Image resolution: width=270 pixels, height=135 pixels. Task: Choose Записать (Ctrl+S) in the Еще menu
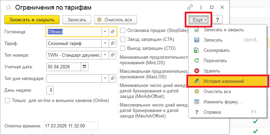click(x=228, y=40)
